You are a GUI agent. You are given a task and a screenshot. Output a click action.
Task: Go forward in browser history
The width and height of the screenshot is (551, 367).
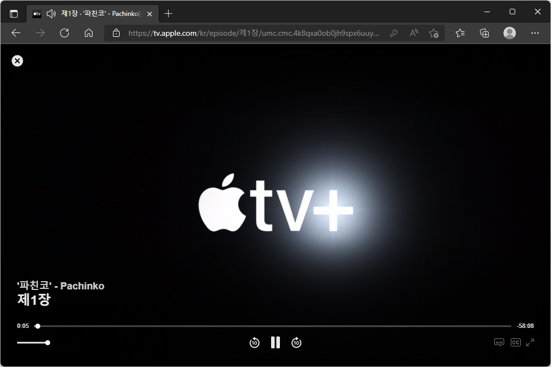click(40, 33)
